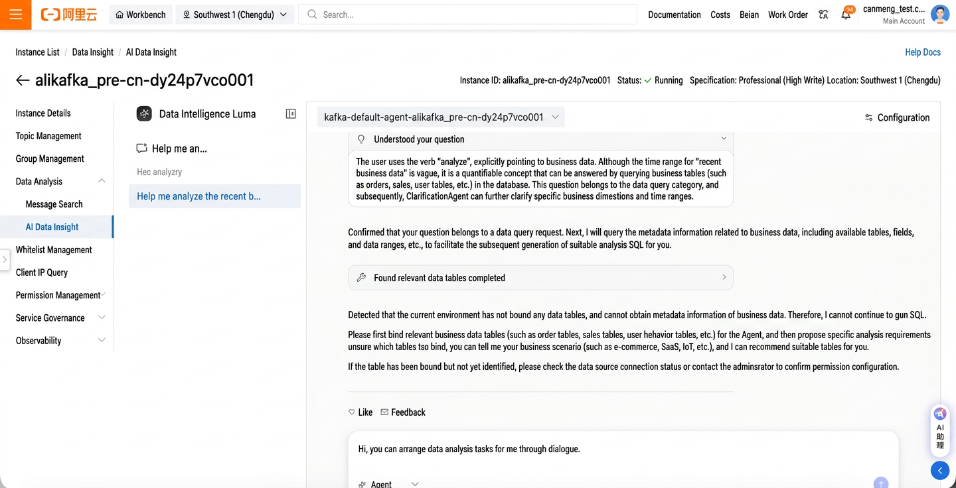Collapse the Understood your question section

(724, 139)
